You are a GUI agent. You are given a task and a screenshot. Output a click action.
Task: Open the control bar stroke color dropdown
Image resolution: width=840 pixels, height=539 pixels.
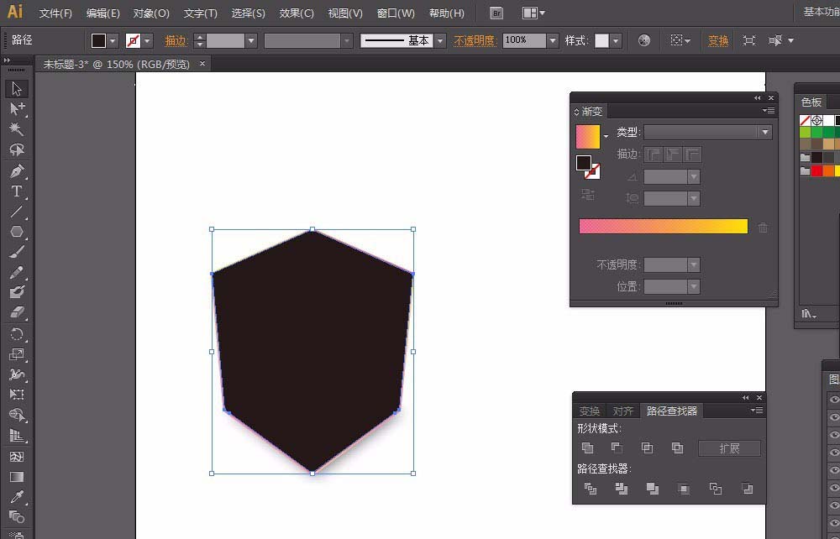147,40
